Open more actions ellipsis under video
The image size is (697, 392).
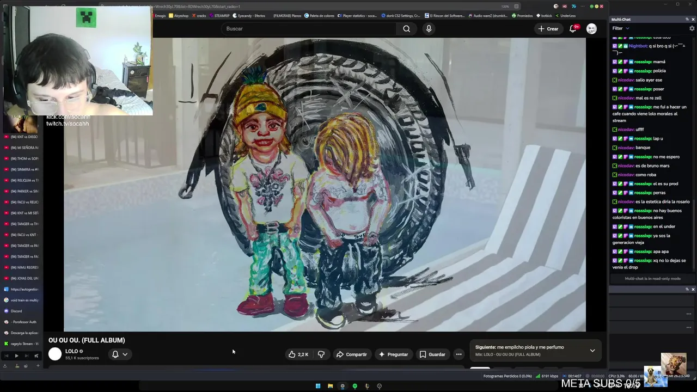tap(458, 354)
